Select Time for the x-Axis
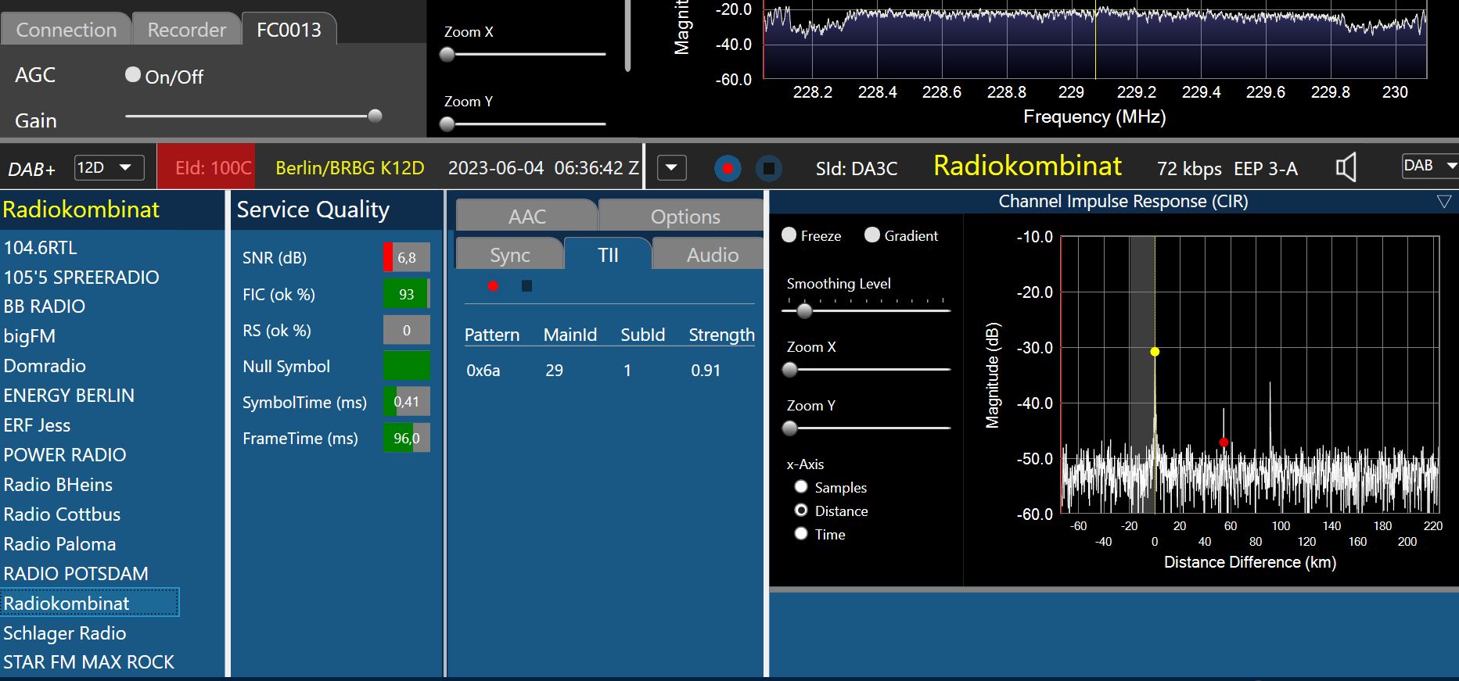This screenshot has height=681, width=1459. pos(801,534)
